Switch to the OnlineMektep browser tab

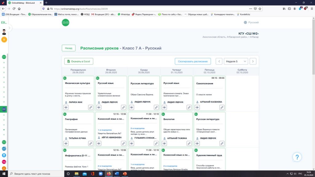point(23,2)
